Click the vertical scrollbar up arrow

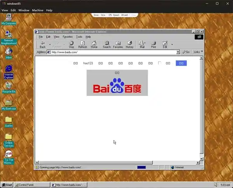point(201,58)
